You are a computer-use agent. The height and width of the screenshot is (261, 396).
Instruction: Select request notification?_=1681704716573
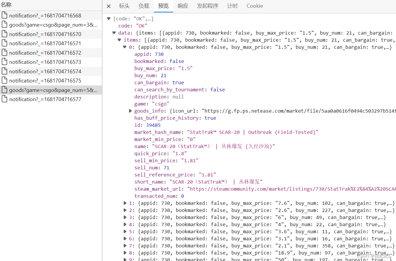51,62
